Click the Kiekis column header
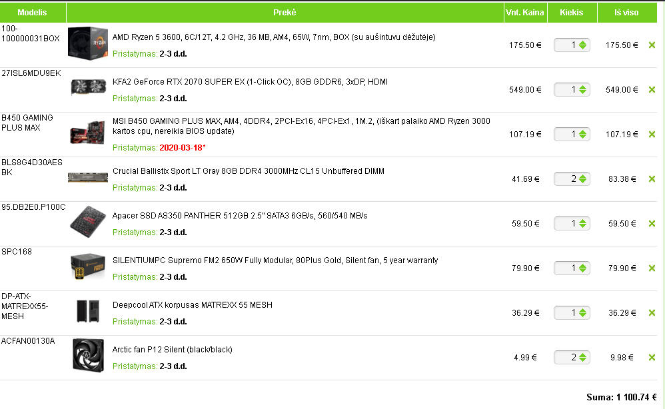 (x=572, y=12)
